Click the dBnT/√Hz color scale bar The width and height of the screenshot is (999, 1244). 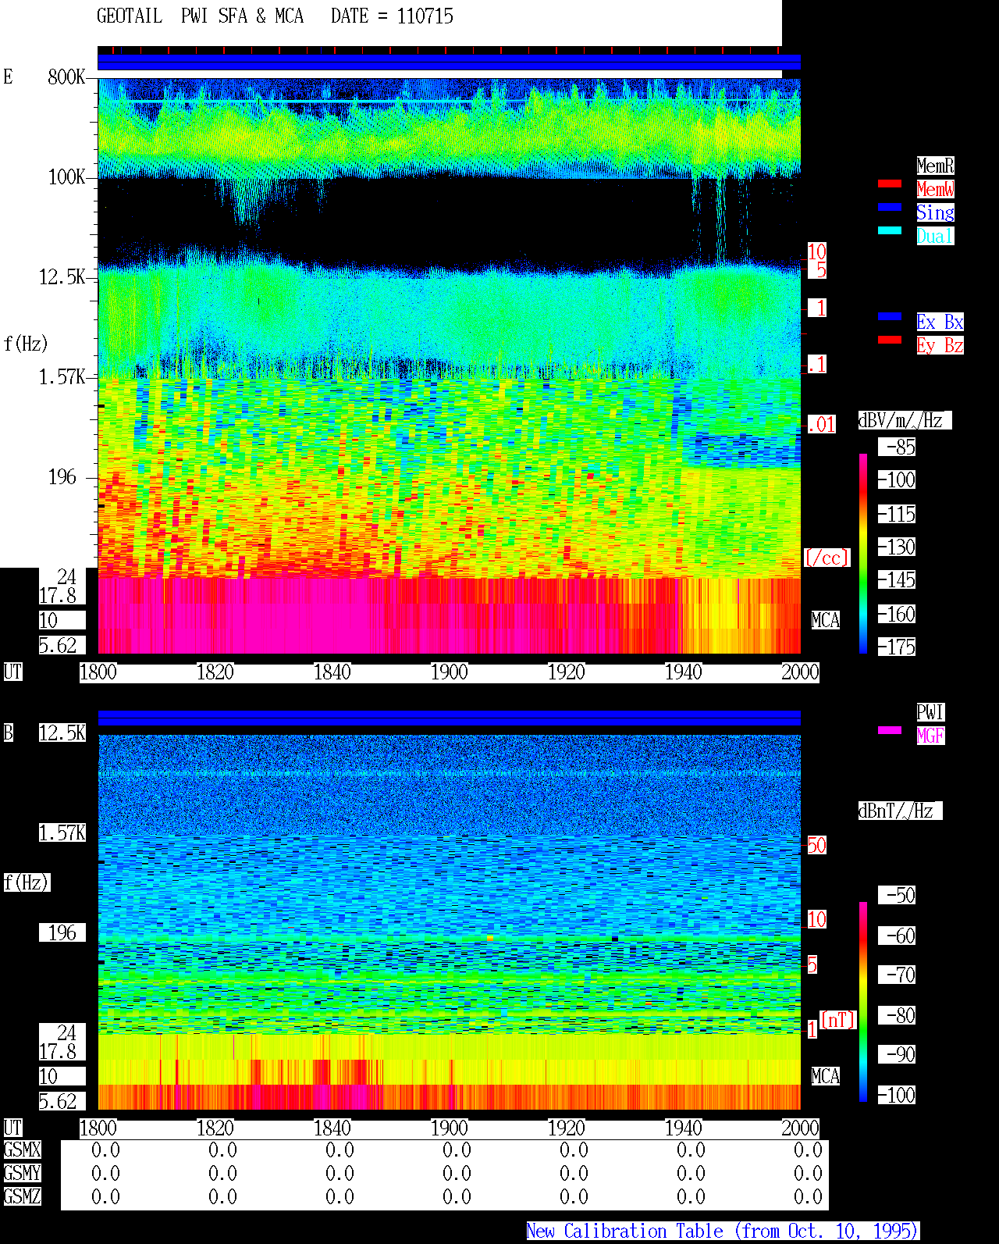point(863,1002)
